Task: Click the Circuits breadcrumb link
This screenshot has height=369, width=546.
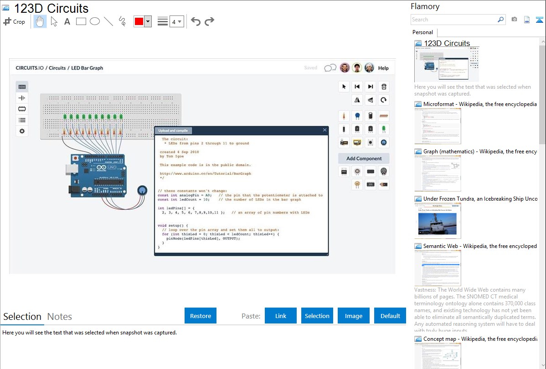Action: tap(57, 68)
